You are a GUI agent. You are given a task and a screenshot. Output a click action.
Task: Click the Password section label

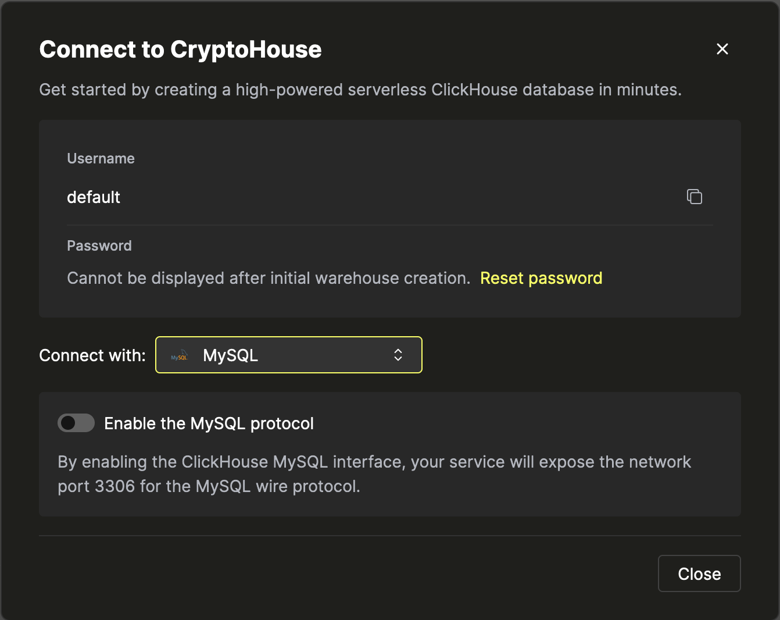[x=99, y=245]
